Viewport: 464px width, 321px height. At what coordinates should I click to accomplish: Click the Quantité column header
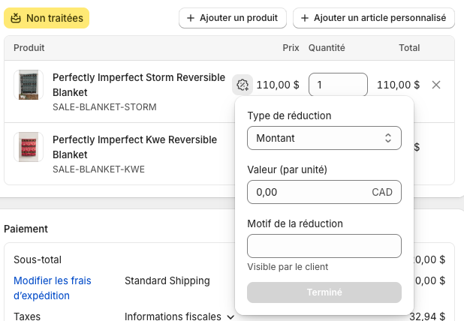tap(327, 47)
